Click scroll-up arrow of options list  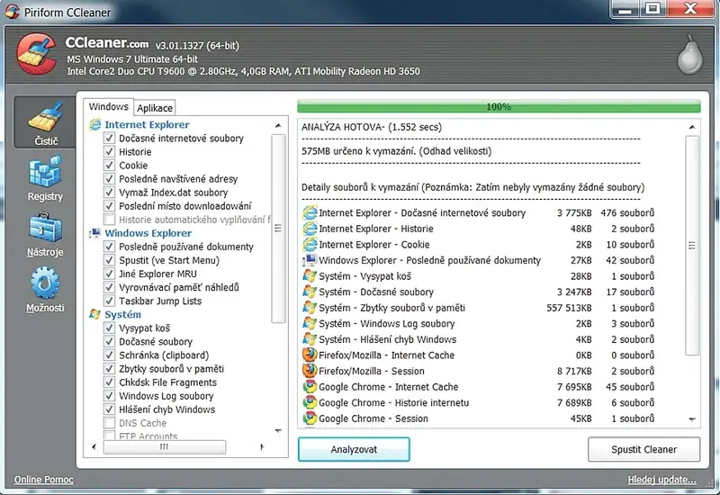pyautogui.click(x=278, y=125)
